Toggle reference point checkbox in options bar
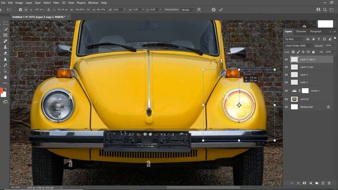This screenshot has width=338, height=190. pyautogui.click(x=20, y=9)
